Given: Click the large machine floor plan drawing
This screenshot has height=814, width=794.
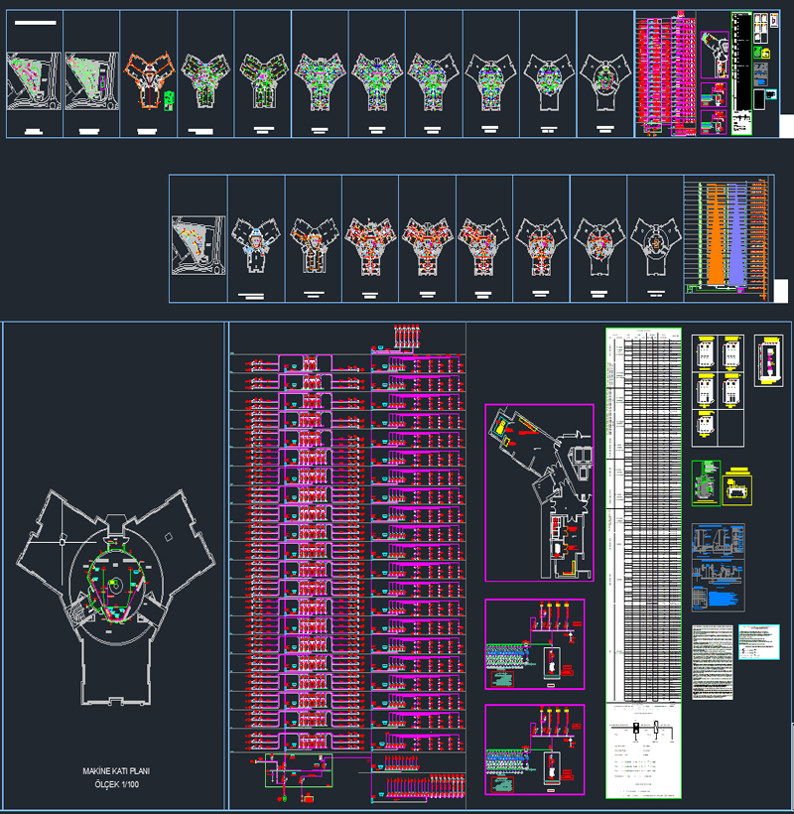Looking at the screenshot, I should point(113,586).
